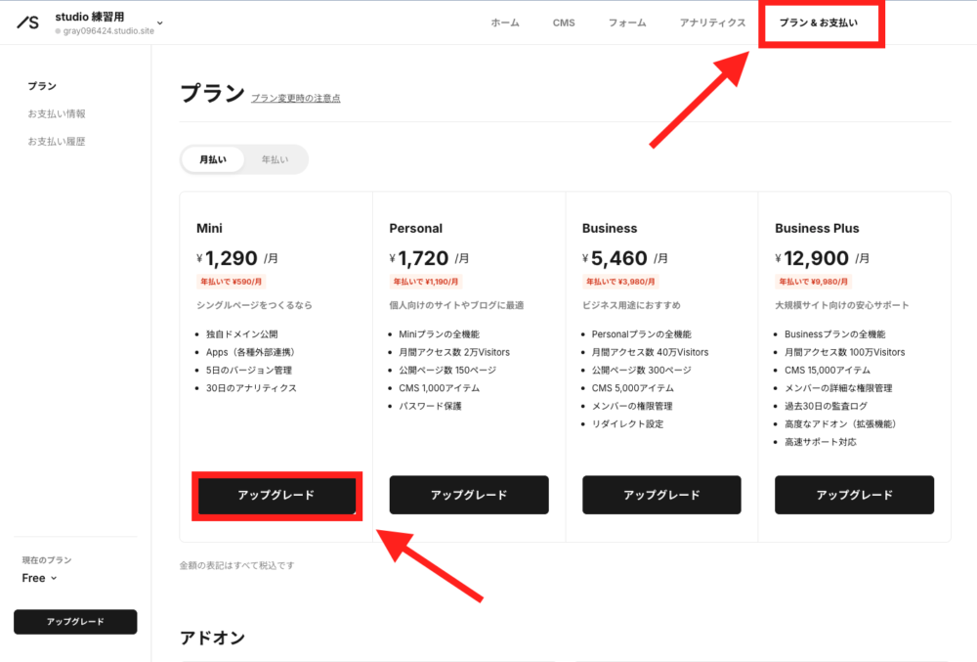Click the 年払いで ¥9,980/月 badge
The image size is (977, 662).
coord(813,282)
